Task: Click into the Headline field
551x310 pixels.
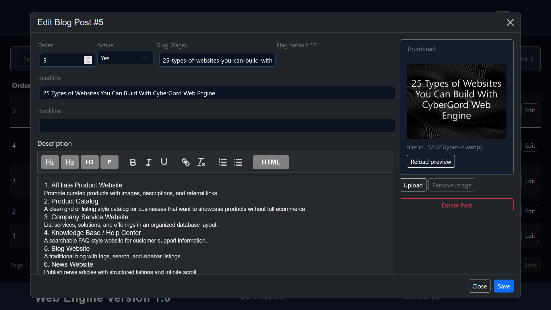Action: 217,93
